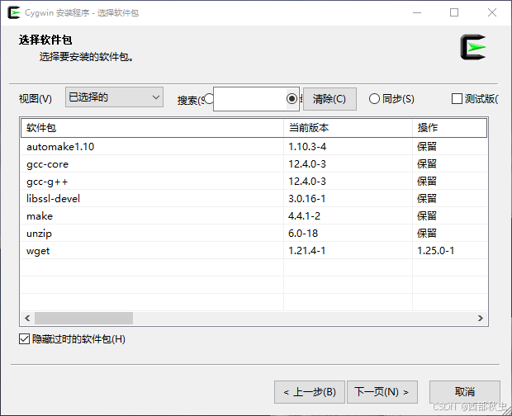Open the 保留 action for gcc-core
Viewport: 512px width, 416px height.
[x=427, y=163]
